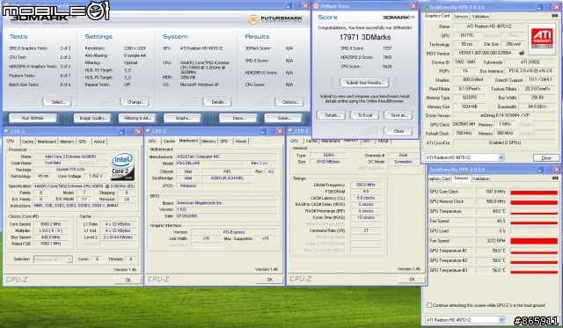The height and width of the screenshot is (328, 563).
Task: Minimize the GPU-Z Sensors window
Action: point(539,170)
